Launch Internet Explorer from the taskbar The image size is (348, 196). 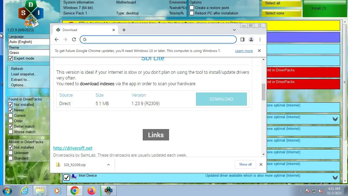coord(24,191)
